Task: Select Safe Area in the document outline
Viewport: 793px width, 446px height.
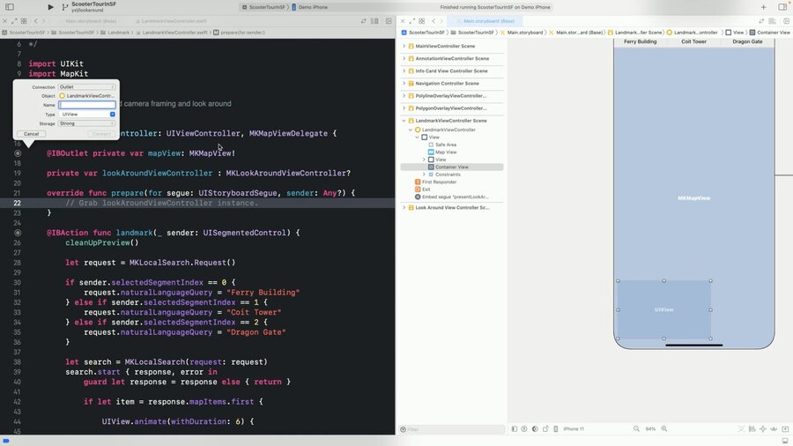Action: click(446, 145)
